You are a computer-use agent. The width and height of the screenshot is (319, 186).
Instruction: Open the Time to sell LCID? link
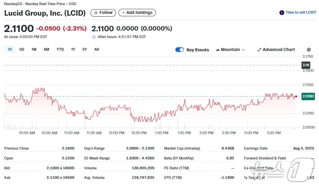click(300, 13)
